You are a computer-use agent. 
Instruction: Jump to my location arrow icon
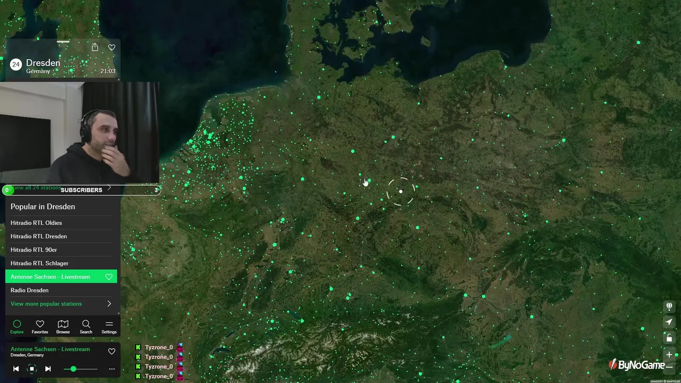669,322
